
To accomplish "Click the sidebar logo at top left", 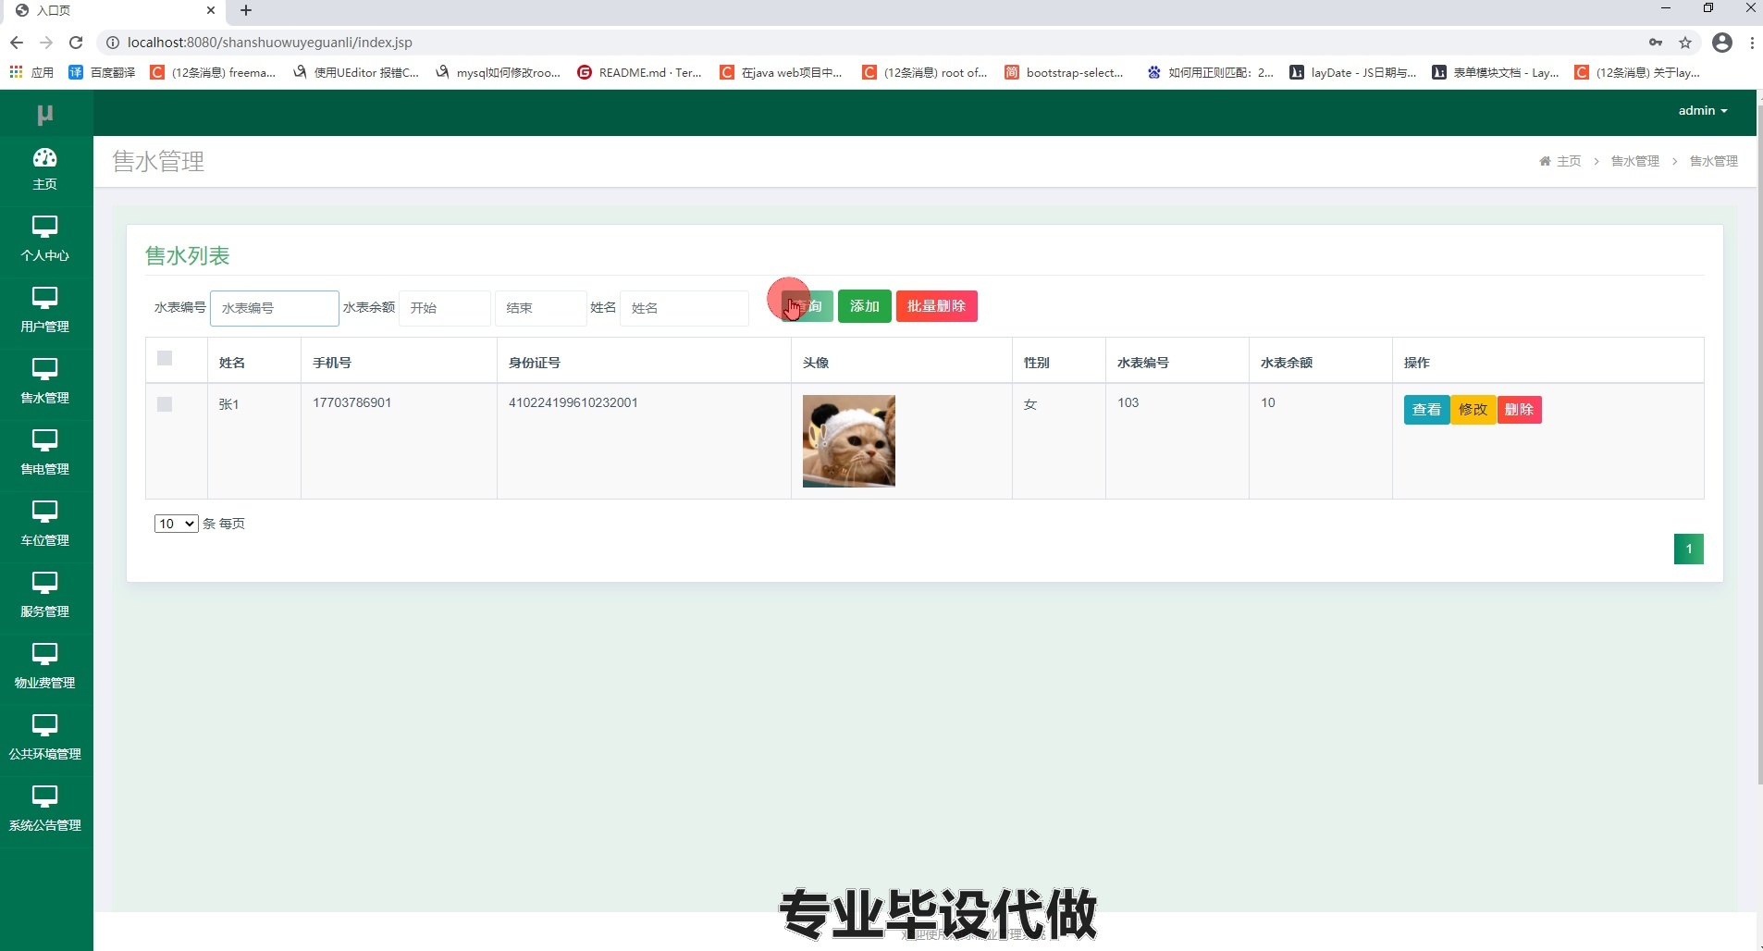I will tap(44, 114).
